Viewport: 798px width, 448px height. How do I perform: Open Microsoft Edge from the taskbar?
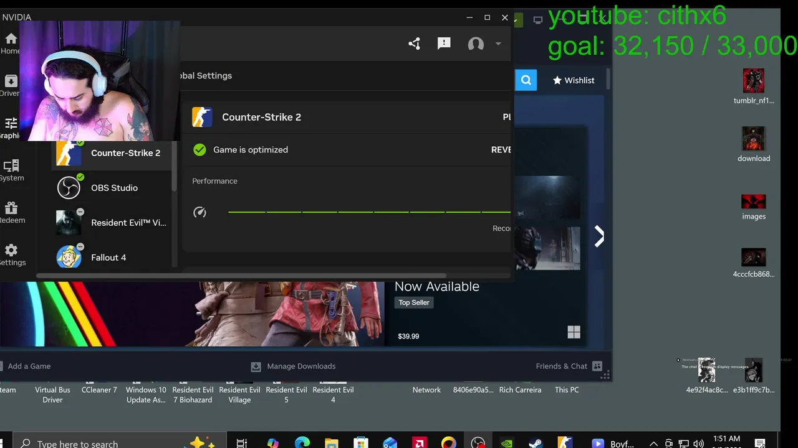click(x=302, y=443)
